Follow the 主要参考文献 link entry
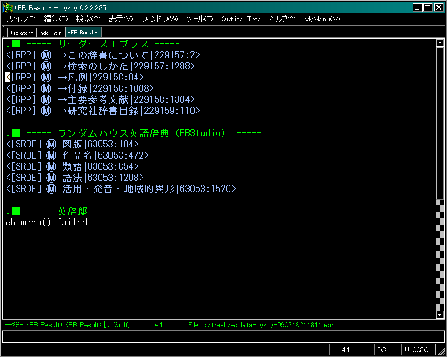The image size is (447, 357). click(x=101, y=99)
